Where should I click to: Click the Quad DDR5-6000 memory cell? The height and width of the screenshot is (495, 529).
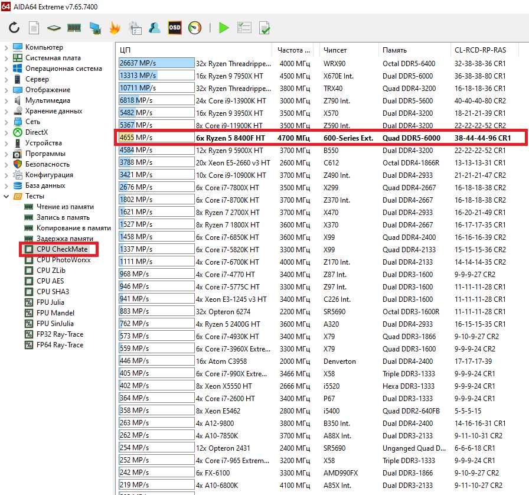click(x=412, y=138)
